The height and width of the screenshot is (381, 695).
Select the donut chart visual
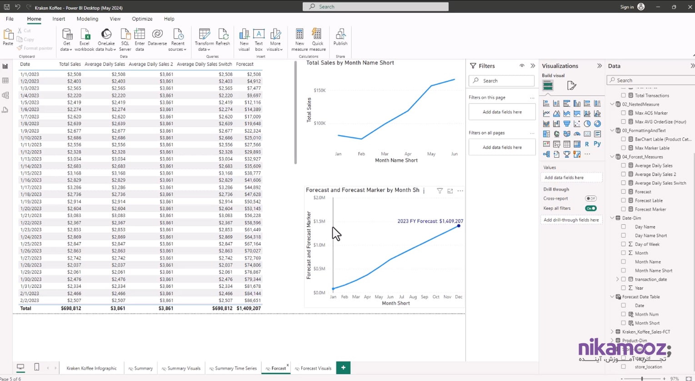tap(597, 124)
